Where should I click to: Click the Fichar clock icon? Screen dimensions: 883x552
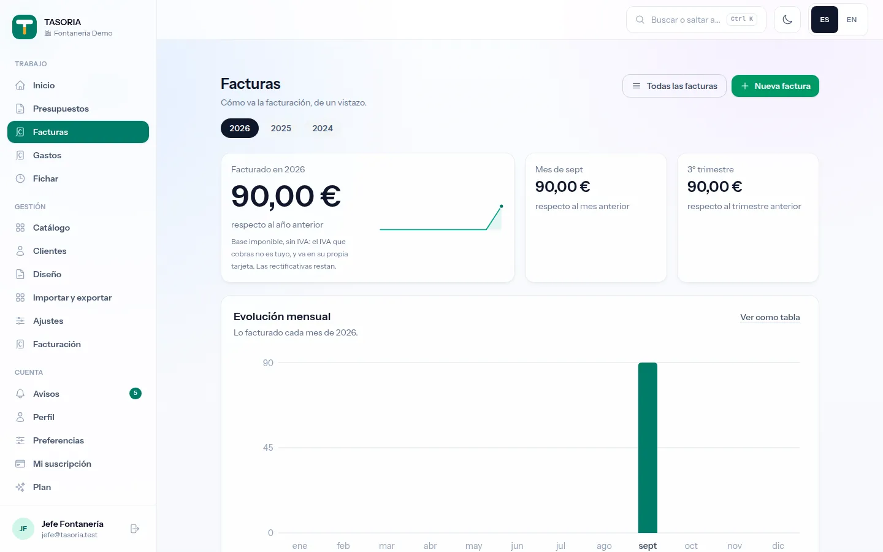20,178
